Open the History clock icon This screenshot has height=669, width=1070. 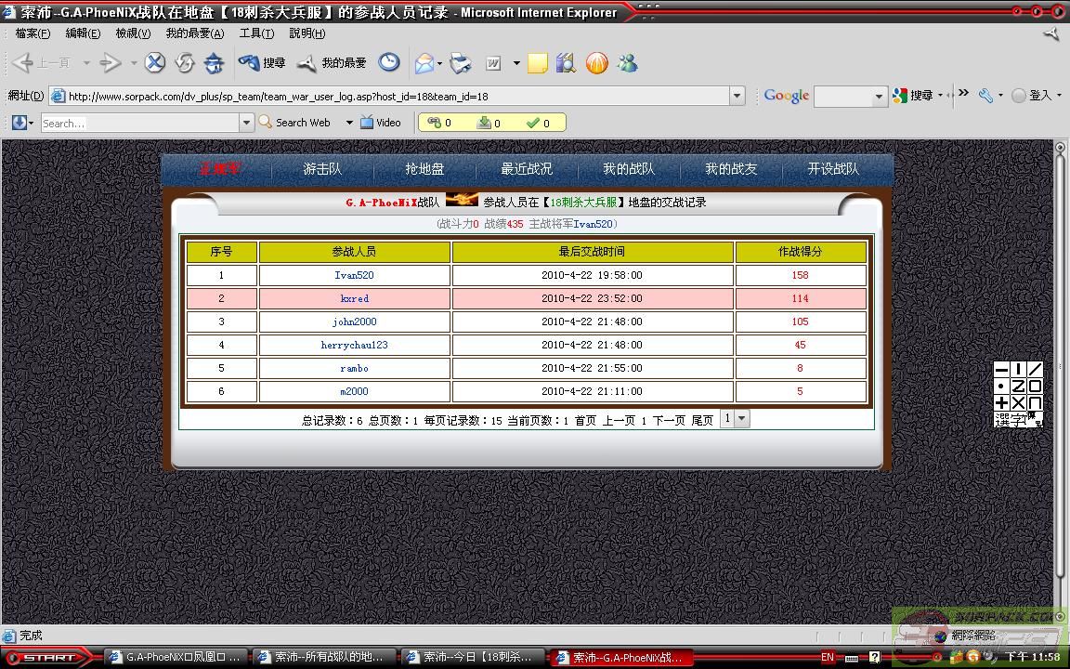tap(389, 62)
